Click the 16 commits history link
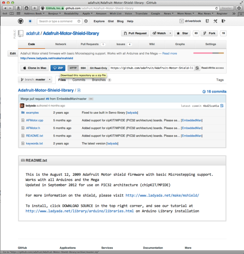244x254 pixels. [x=214, y=92]
